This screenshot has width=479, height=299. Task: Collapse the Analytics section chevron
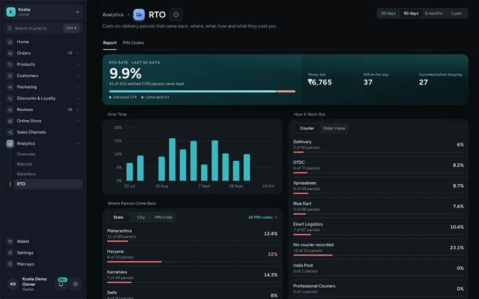point(78,144)
